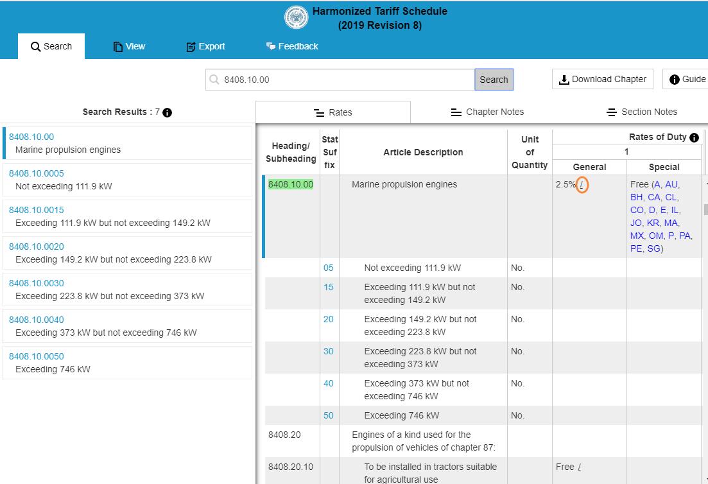This screenshot has width=708, height=484.
Task: Click the Search button next to query field
Action: coord(494,80)
